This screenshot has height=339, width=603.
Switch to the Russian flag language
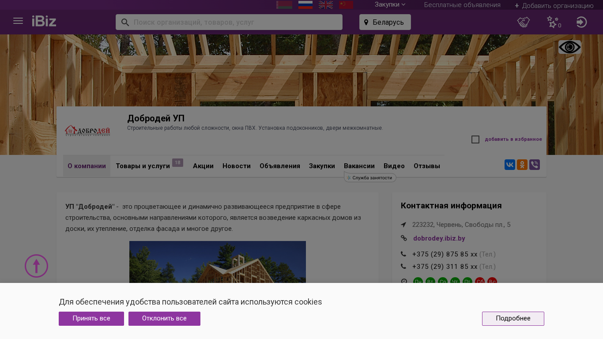point(305,4)
